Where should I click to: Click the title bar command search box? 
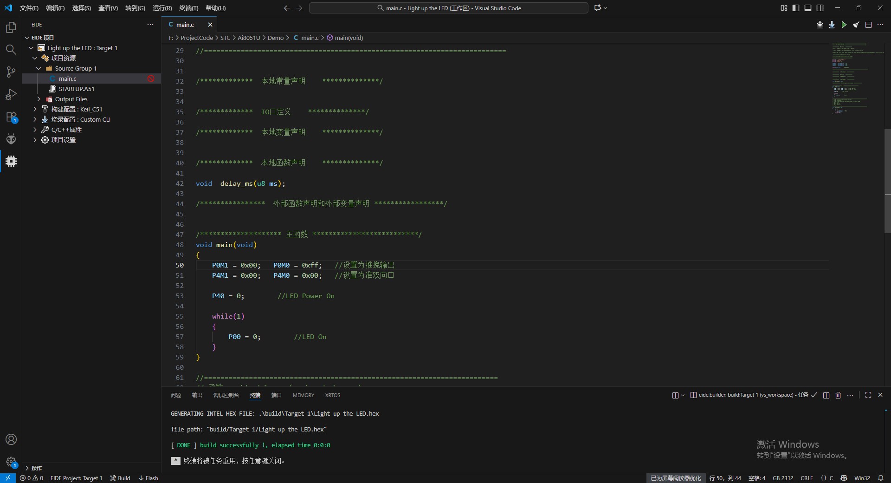448,8
